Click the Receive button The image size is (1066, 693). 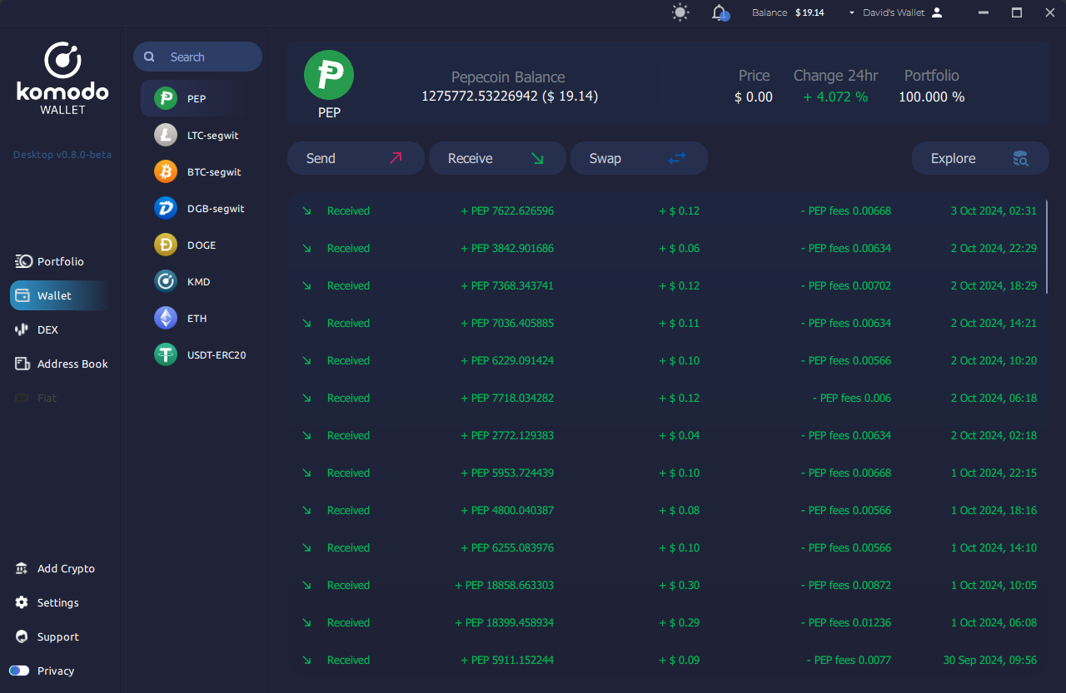[497, 158]
